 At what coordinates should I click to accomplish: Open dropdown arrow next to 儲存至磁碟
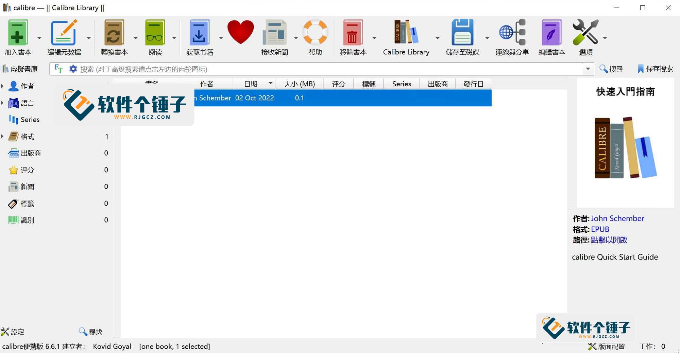487,38
